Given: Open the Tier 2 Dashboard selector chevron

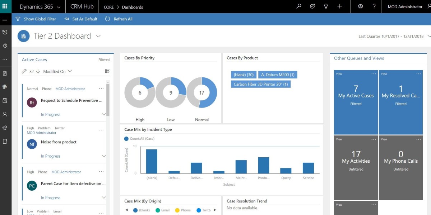Looking at the screenshot, I should pos(98,36).
